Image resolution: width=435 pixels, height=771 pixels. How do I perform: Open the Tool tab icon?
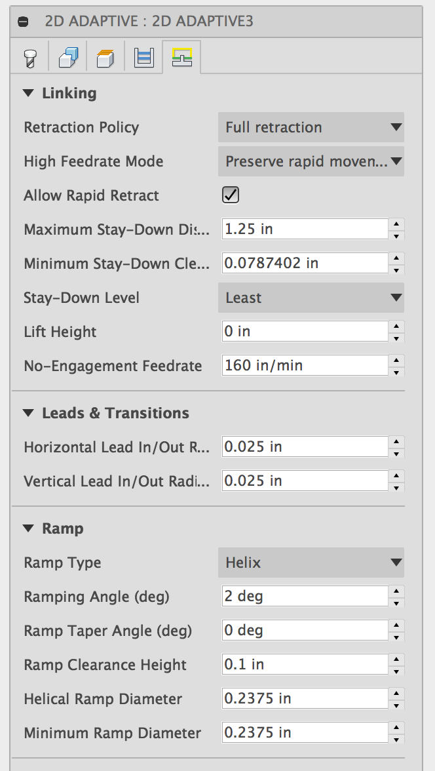(30, 58)
